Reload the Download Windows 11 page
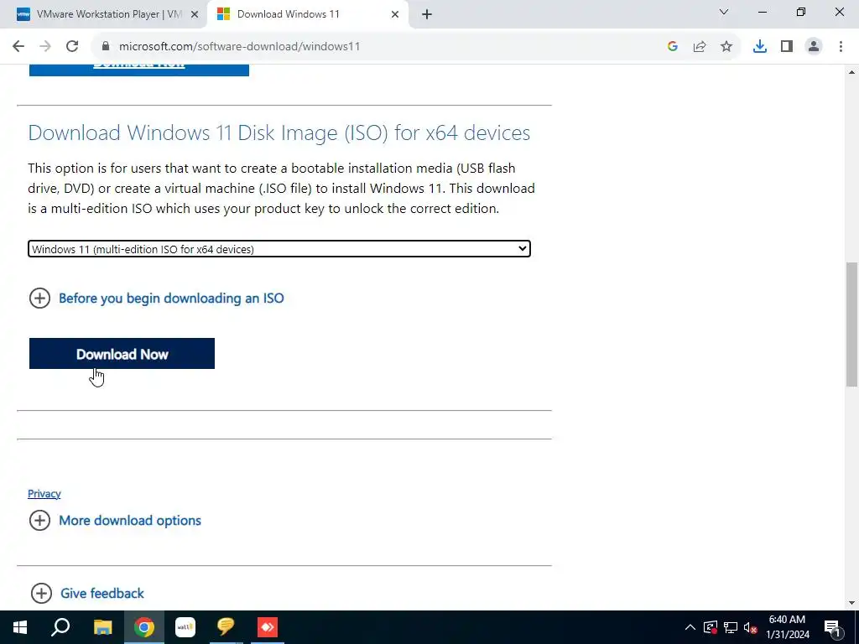The image size is (859, 644). tap(72, 47)
